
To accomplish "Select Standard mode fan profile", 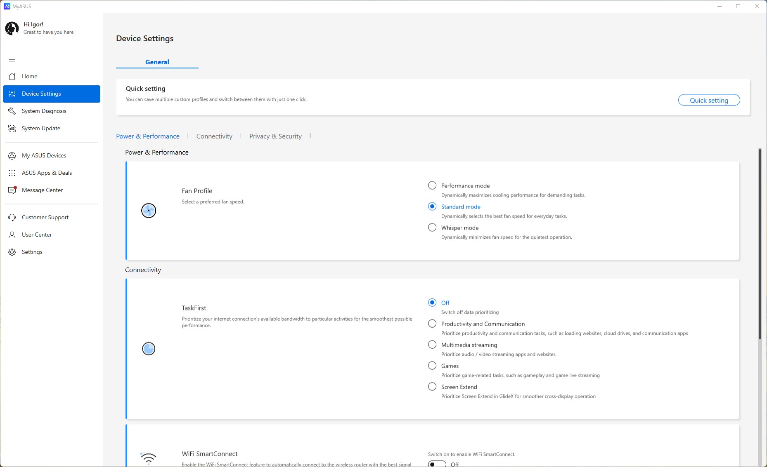I will tap(432, 207).
